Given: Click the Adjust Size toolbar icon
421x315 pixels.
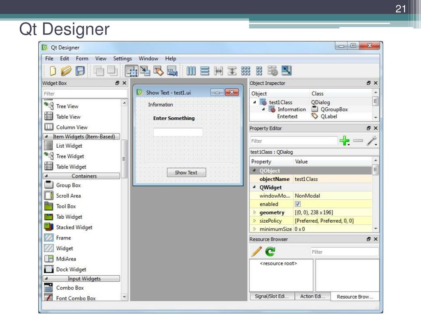Looking at the screenshot, I should 287,71.
